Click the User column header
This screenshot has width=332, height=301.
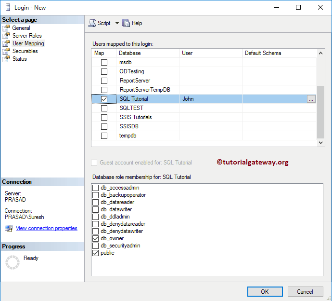[210, 53]
